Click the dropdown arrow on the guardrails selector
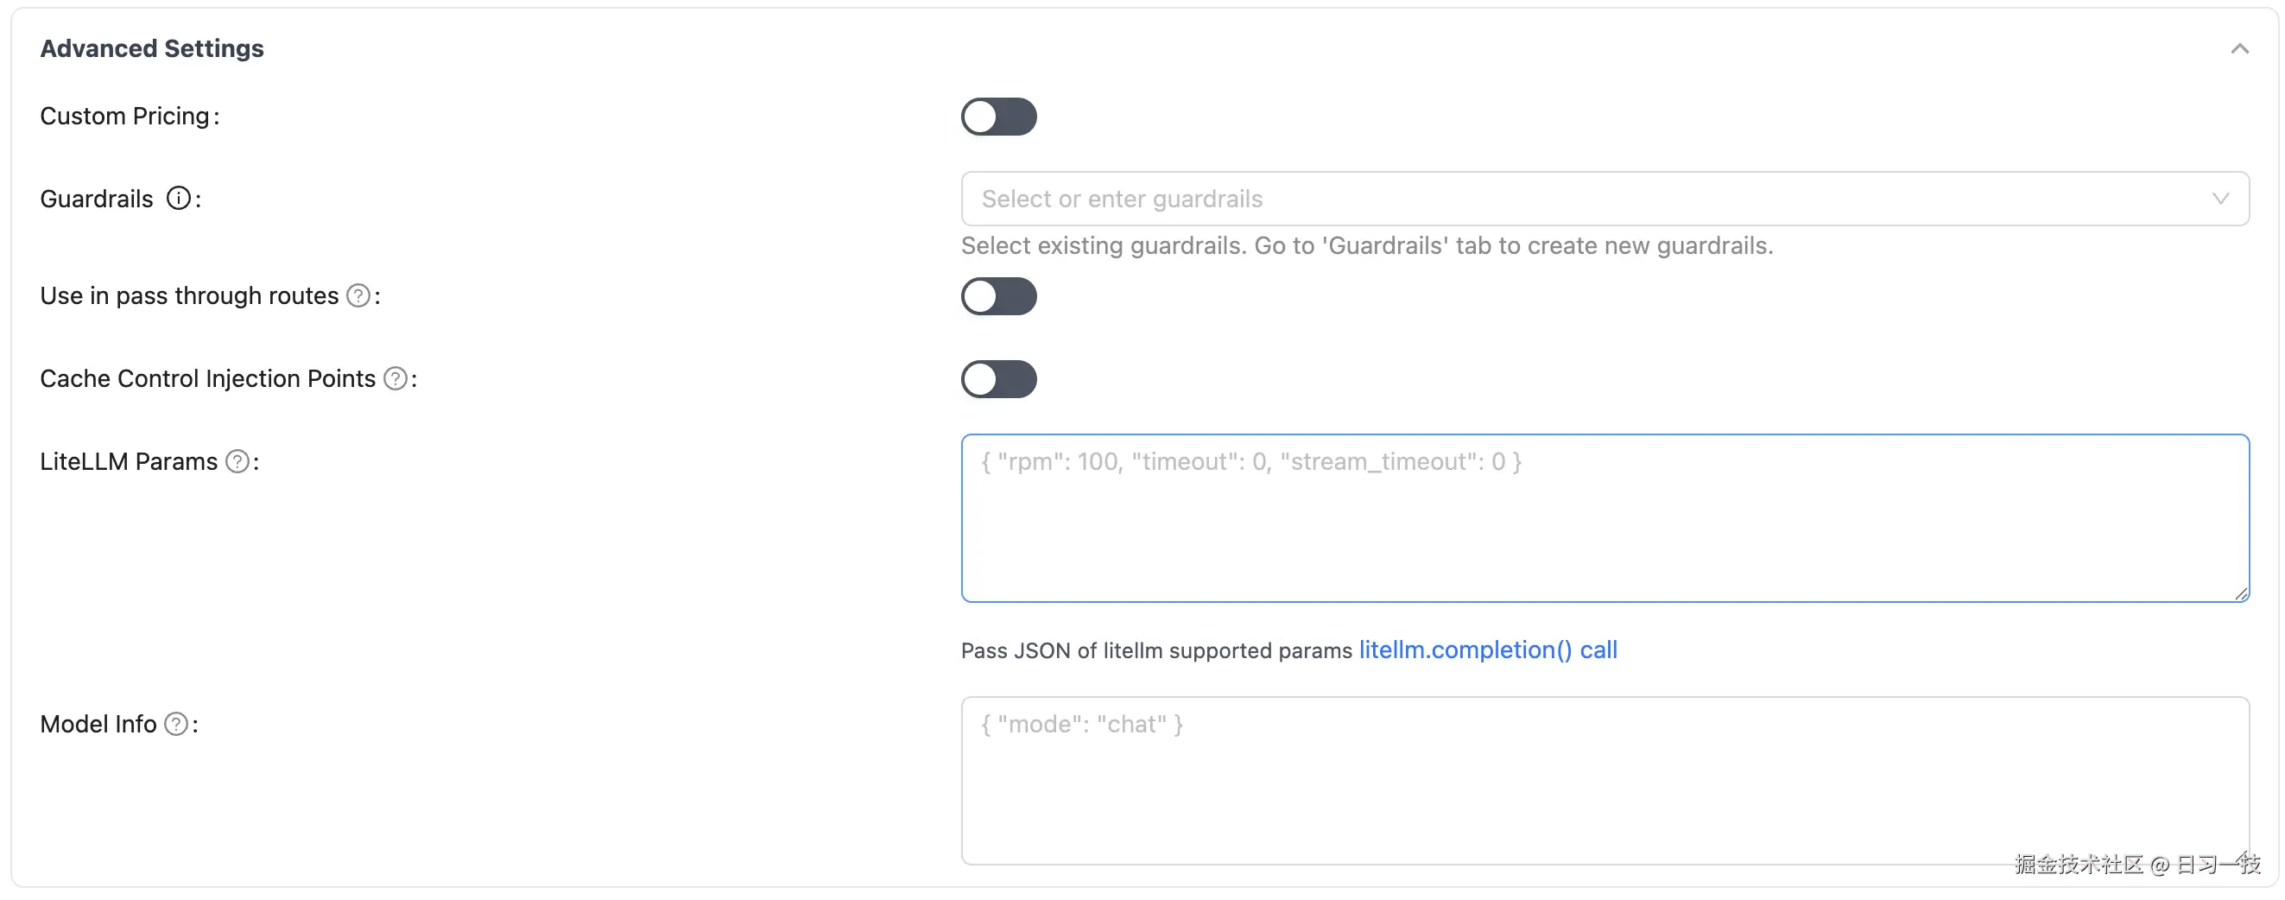The height and width of the screenshot is (900, 2285). [x=2220, y=199]
